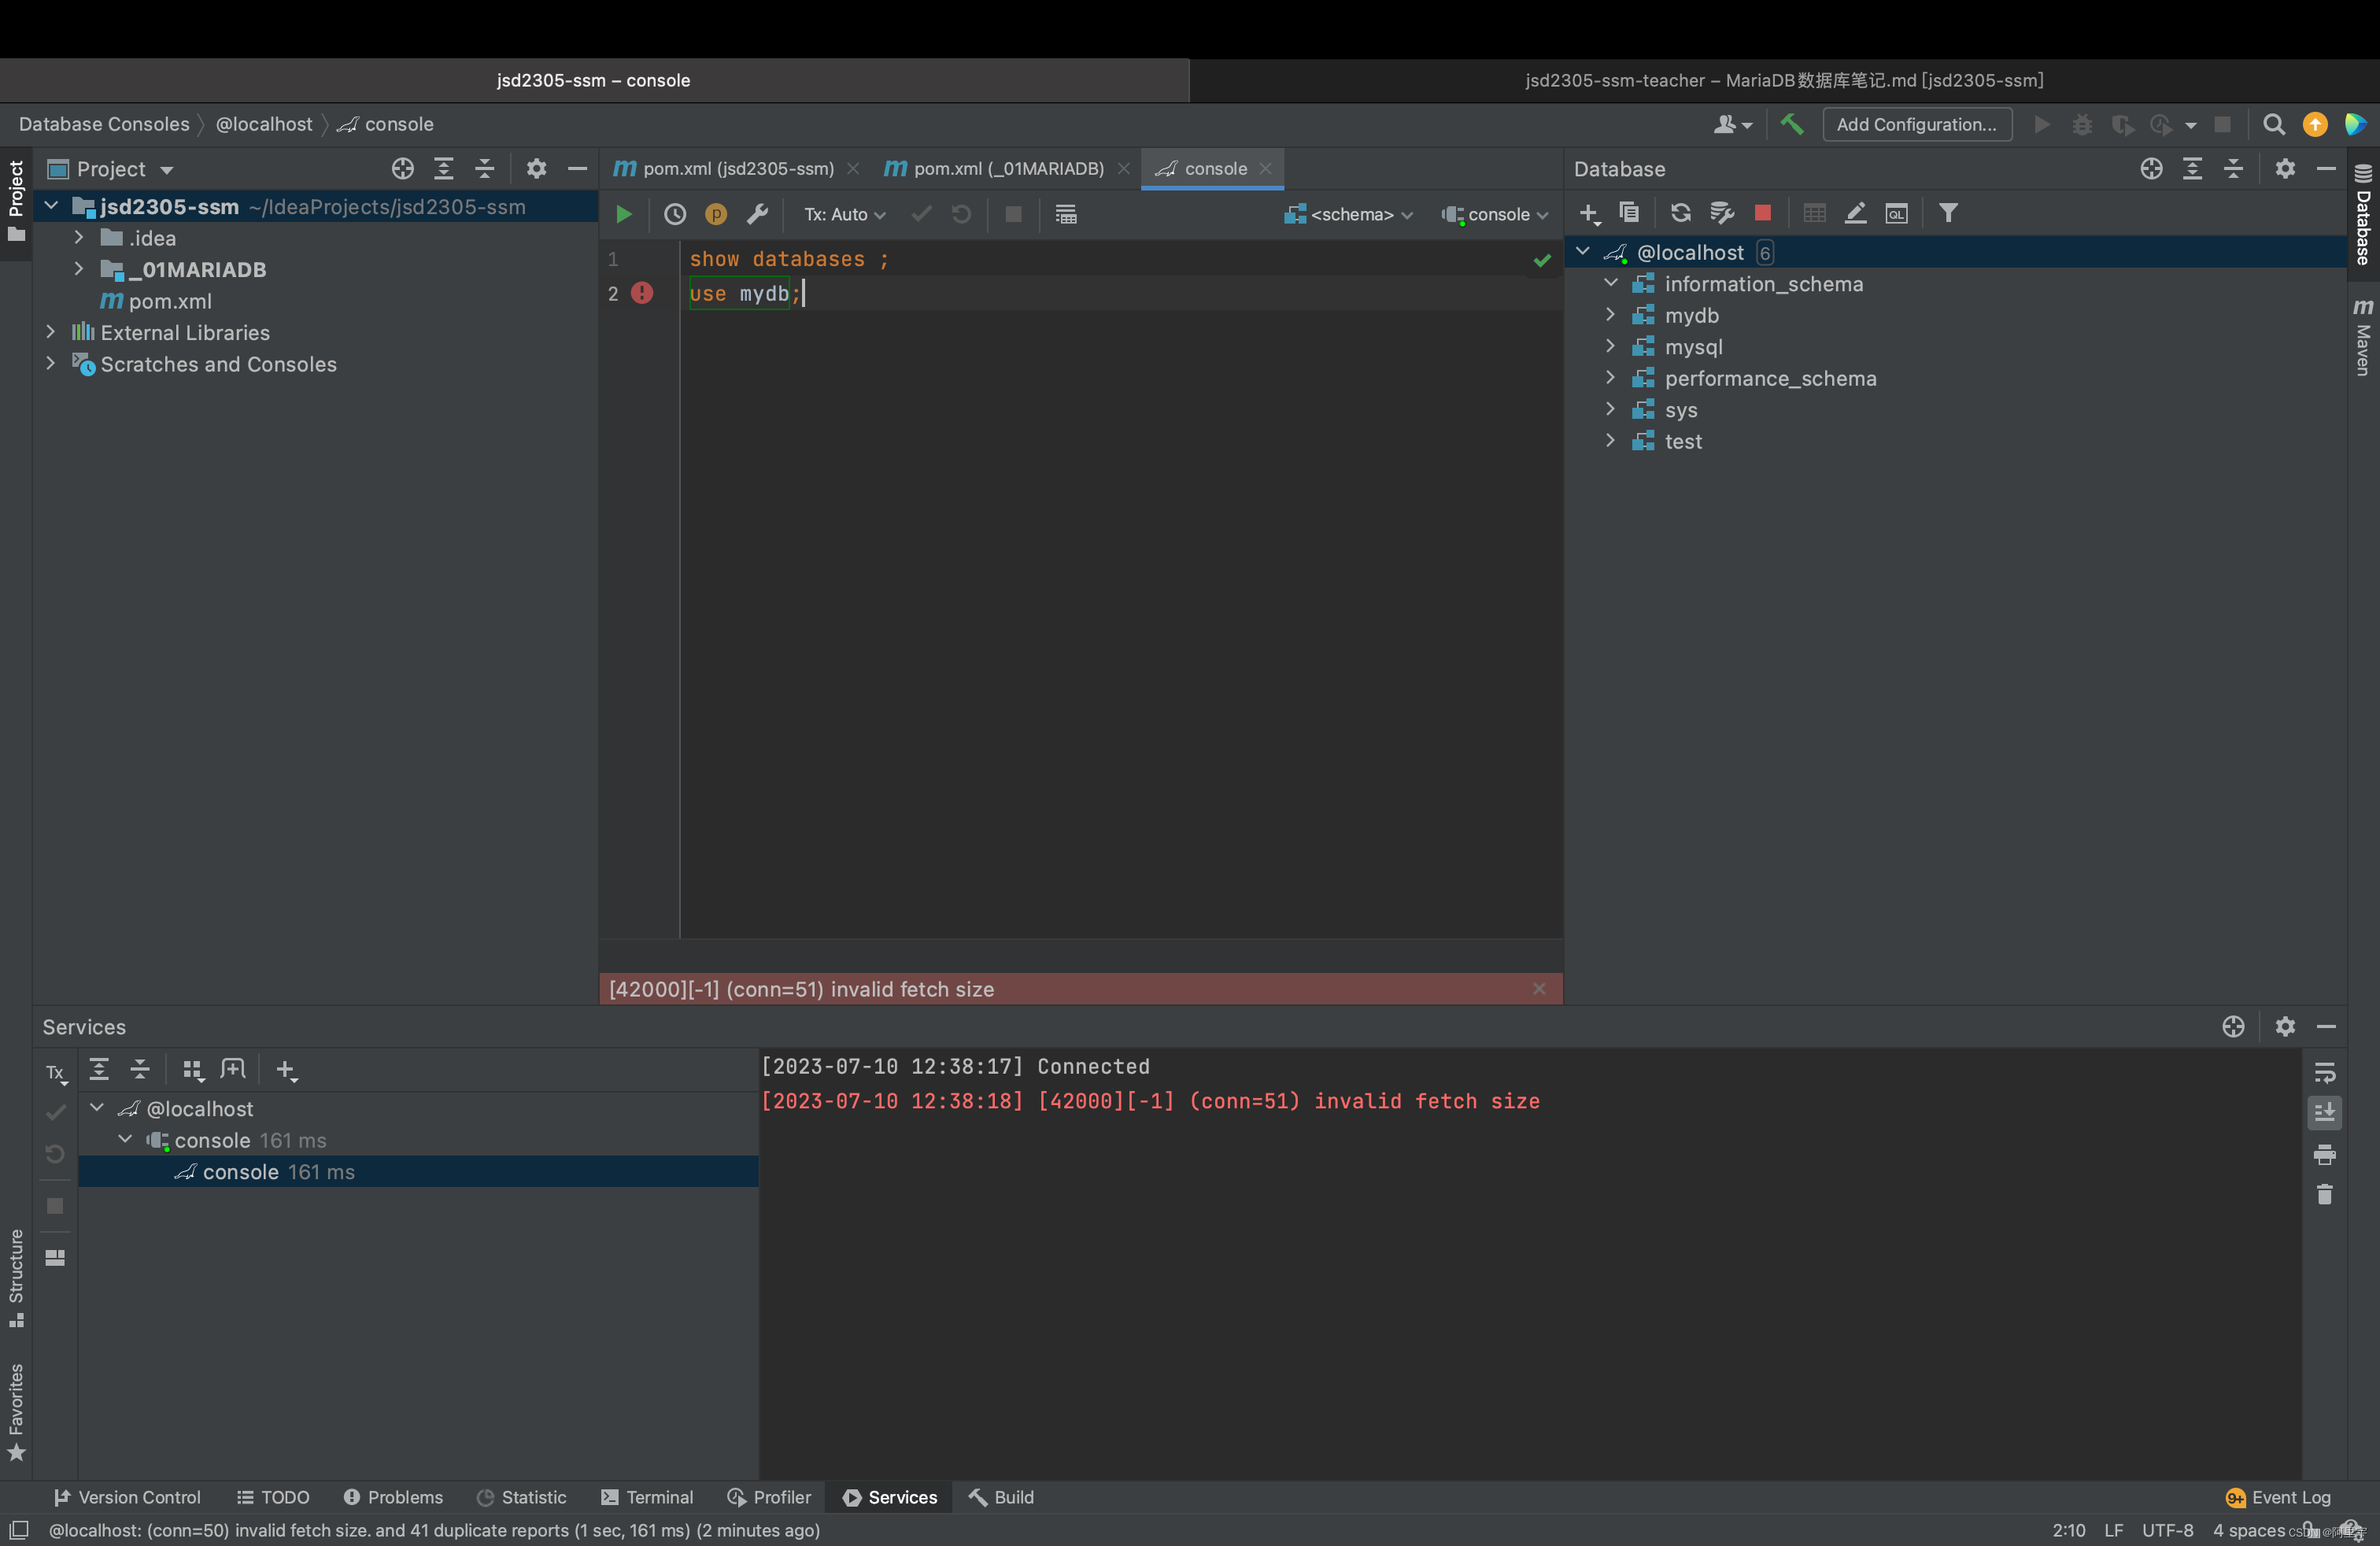Refresh the database with the Database panel's refresh icon
Viewport: 2380px width, 1546px height.
click(x=1680, y=213)
